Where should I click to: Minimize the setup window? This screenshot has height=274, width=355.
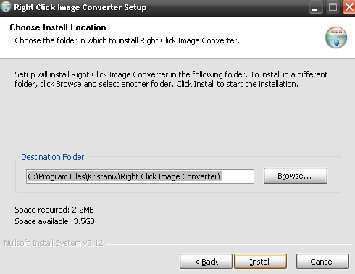[315, 7]
